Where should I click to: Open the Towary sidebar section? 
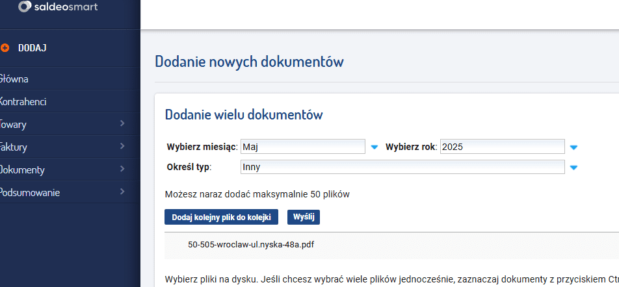pos(14,125)
